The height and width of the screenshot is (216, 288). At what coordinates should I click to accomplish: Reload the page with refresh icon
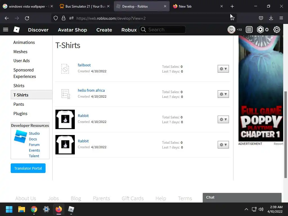[27, 18]
